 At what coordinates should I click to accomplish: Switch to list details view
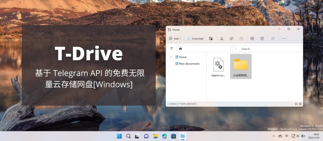[296, 104]
